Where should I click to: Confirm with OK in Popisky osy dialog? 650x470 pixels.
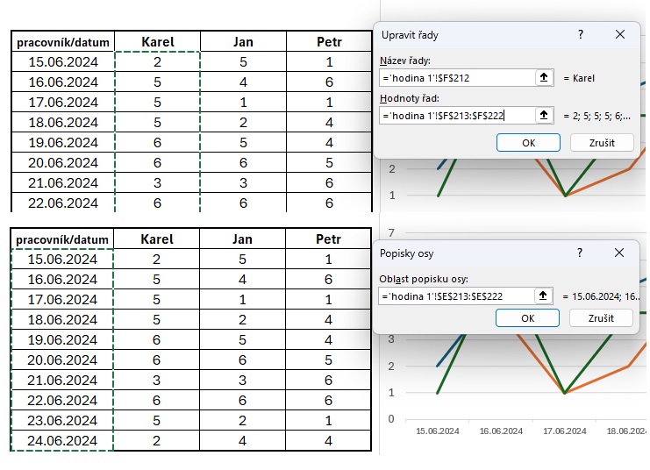point(527,318)
